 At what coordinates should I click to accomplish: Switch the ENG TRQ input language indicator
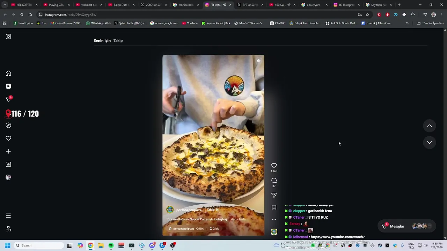[x=411, y=245]
